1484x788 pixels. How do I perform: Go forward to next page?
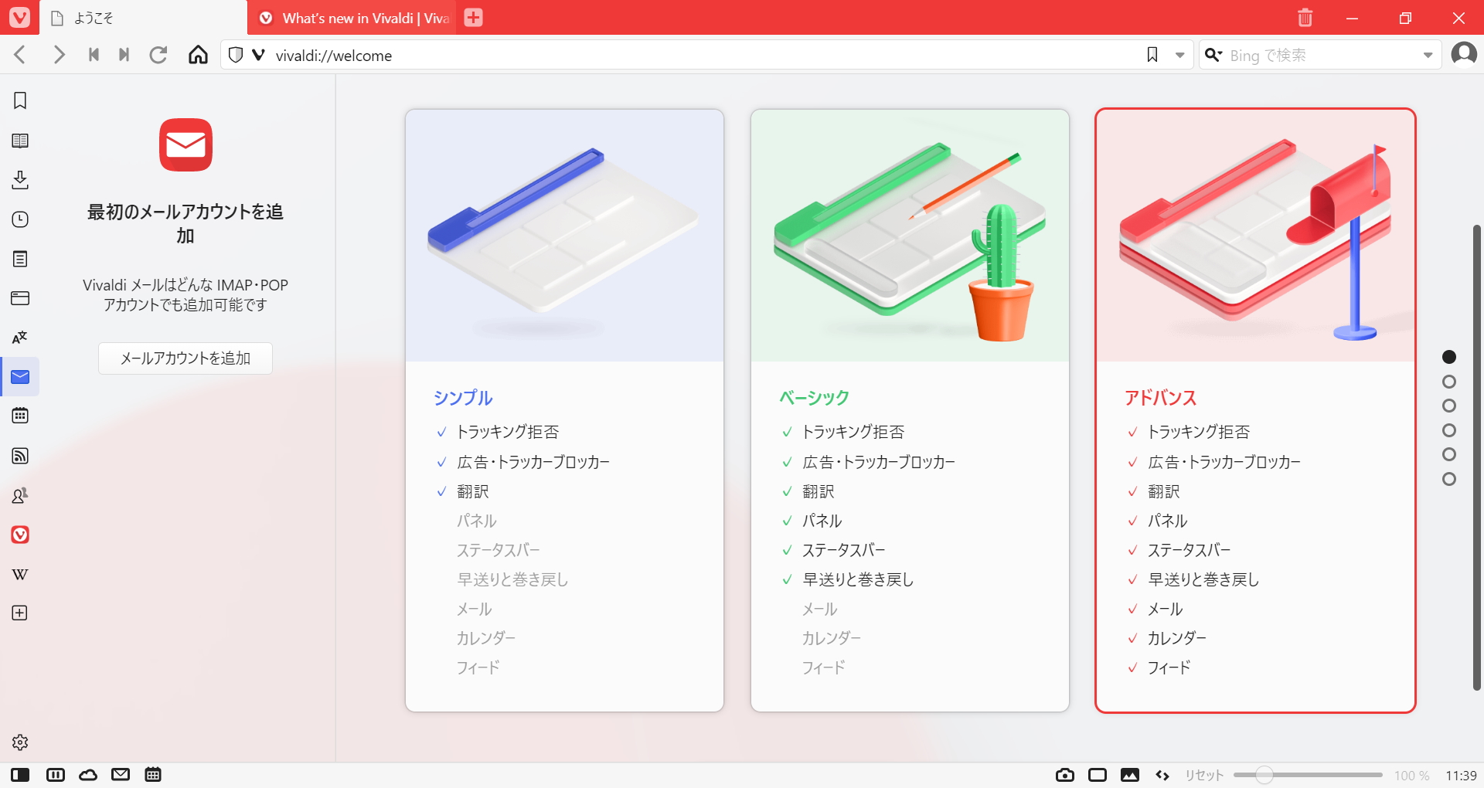(59, 55)
